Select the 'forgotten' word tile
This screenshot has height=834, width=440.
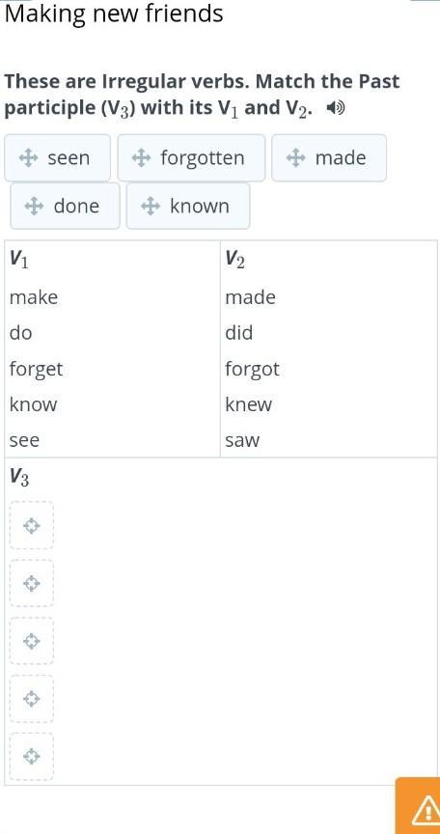191,158
